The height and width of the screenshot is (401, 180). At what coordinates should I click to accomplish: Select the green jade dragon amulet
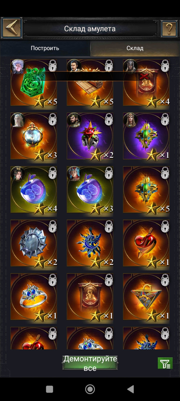coord(34,83)
